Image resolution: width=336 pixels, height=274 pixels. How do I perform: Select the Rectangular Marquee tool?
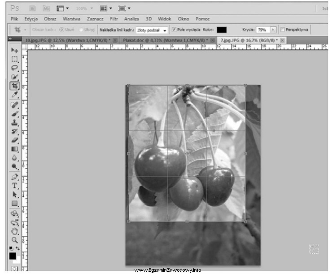coord(14,59)
